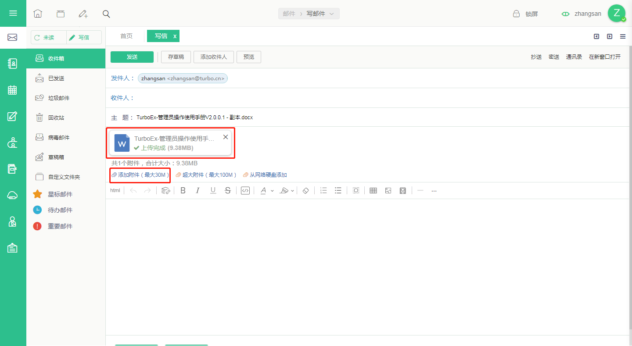This screenshot has height=346, width=632.
Task: Insert a table into the message
Action: point(373,190)
